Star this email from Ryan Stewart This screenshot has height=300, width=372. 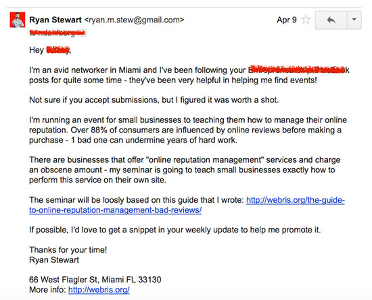pos(306,20)
